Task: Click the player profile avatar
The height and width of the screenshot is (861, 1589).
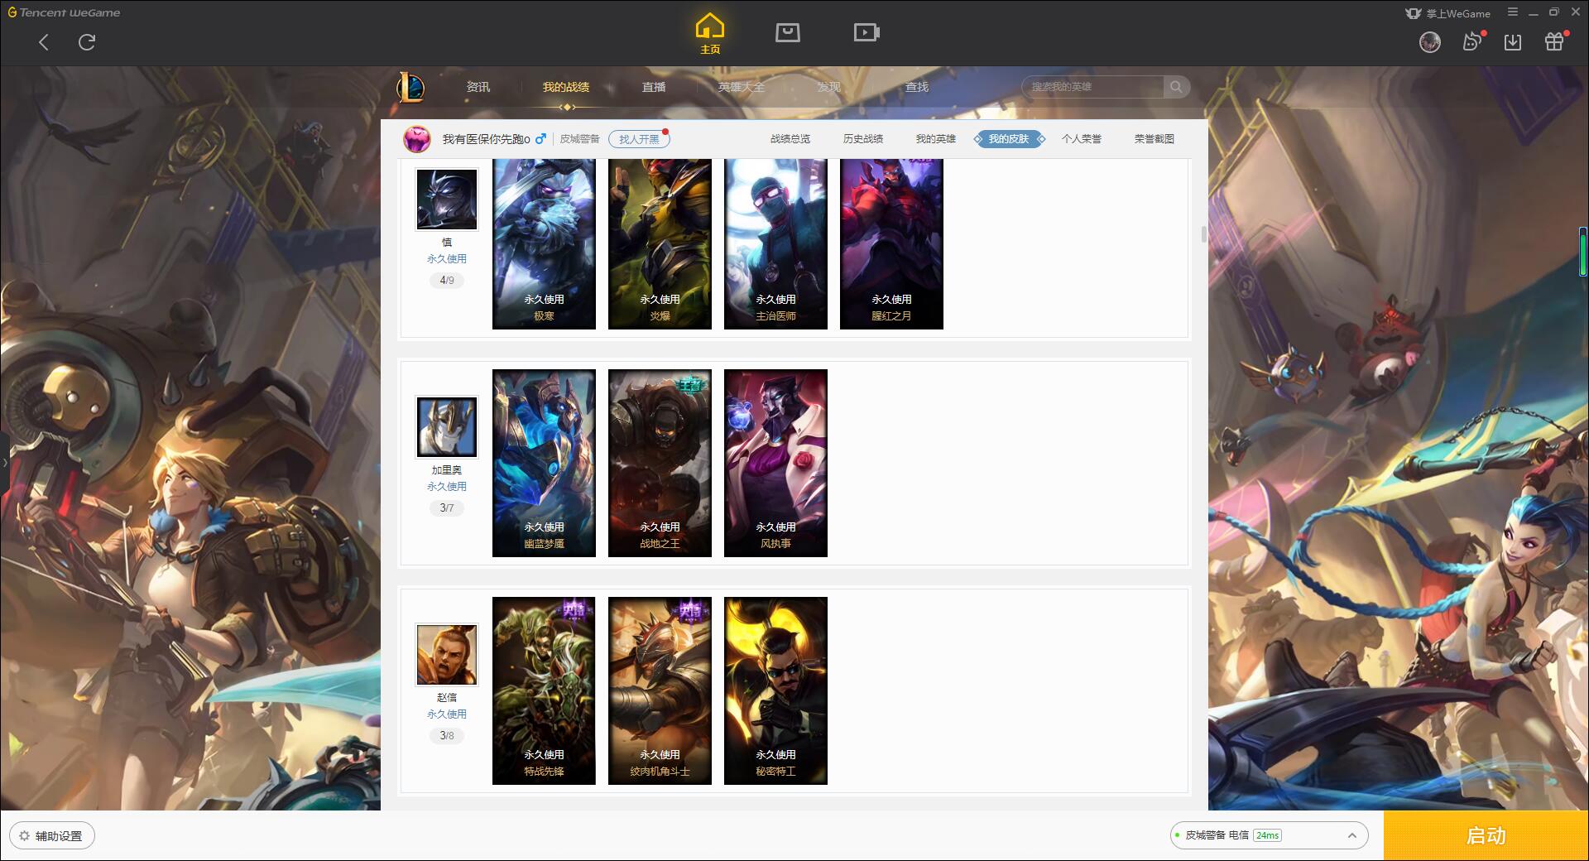Action: [x=417, y=139]
